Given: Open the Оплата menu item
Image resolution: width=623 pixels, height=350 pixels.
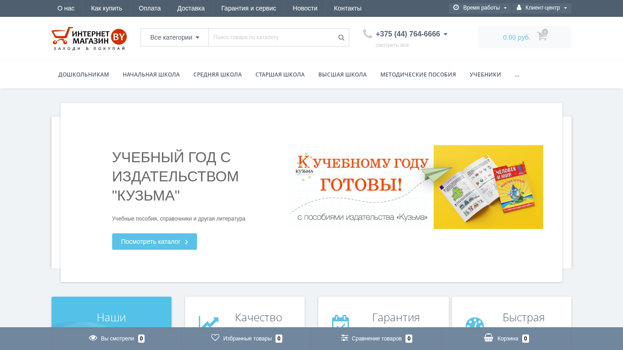Looking at the screenshot, I should [150, 8].
